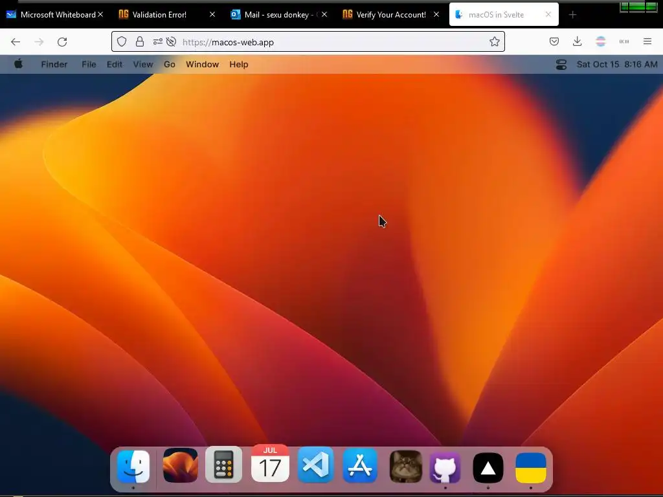
Task: Reload the current page
Action: pos(62,42)
